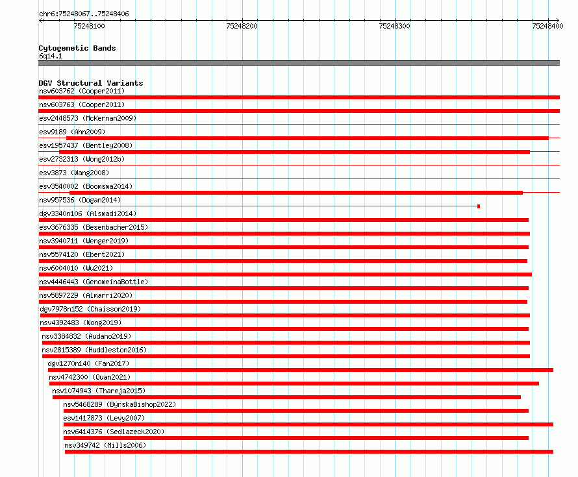578x477 pixels.
Task: Click the red bar under dgv1270n140 (Fan2017)
Action: click(301, 370)
